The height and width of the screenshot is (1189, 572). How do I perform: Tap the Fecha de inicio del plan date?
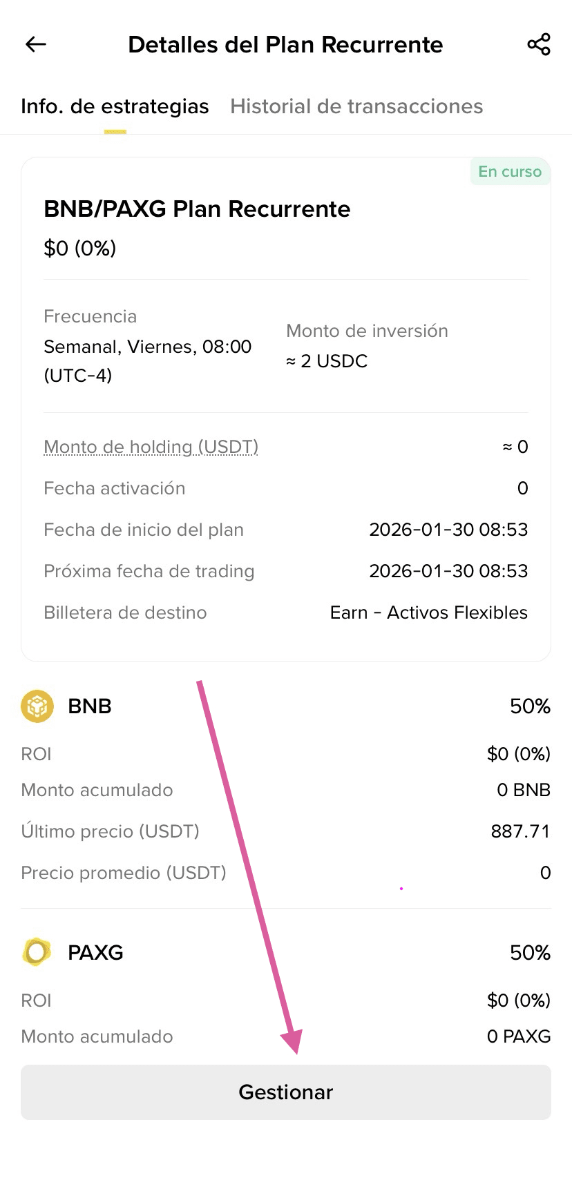coord(448,530)
